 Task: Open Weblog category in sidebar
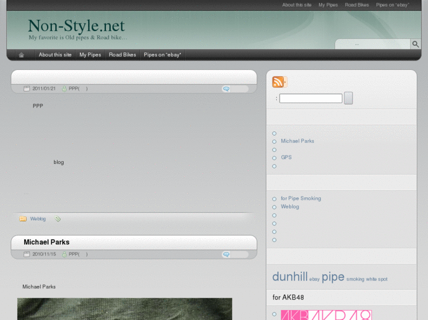(x=290, y=207)
